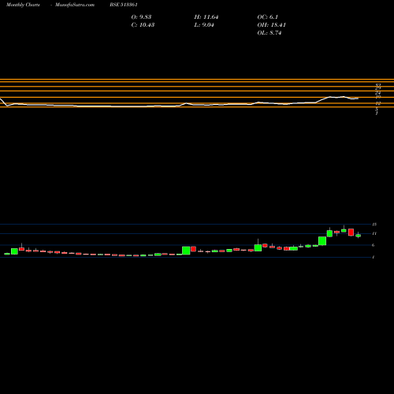The height and width of the screenshot is (394, 394).
Task: Click the 'MunafaSutra.com' label
Action: (75, 5)
